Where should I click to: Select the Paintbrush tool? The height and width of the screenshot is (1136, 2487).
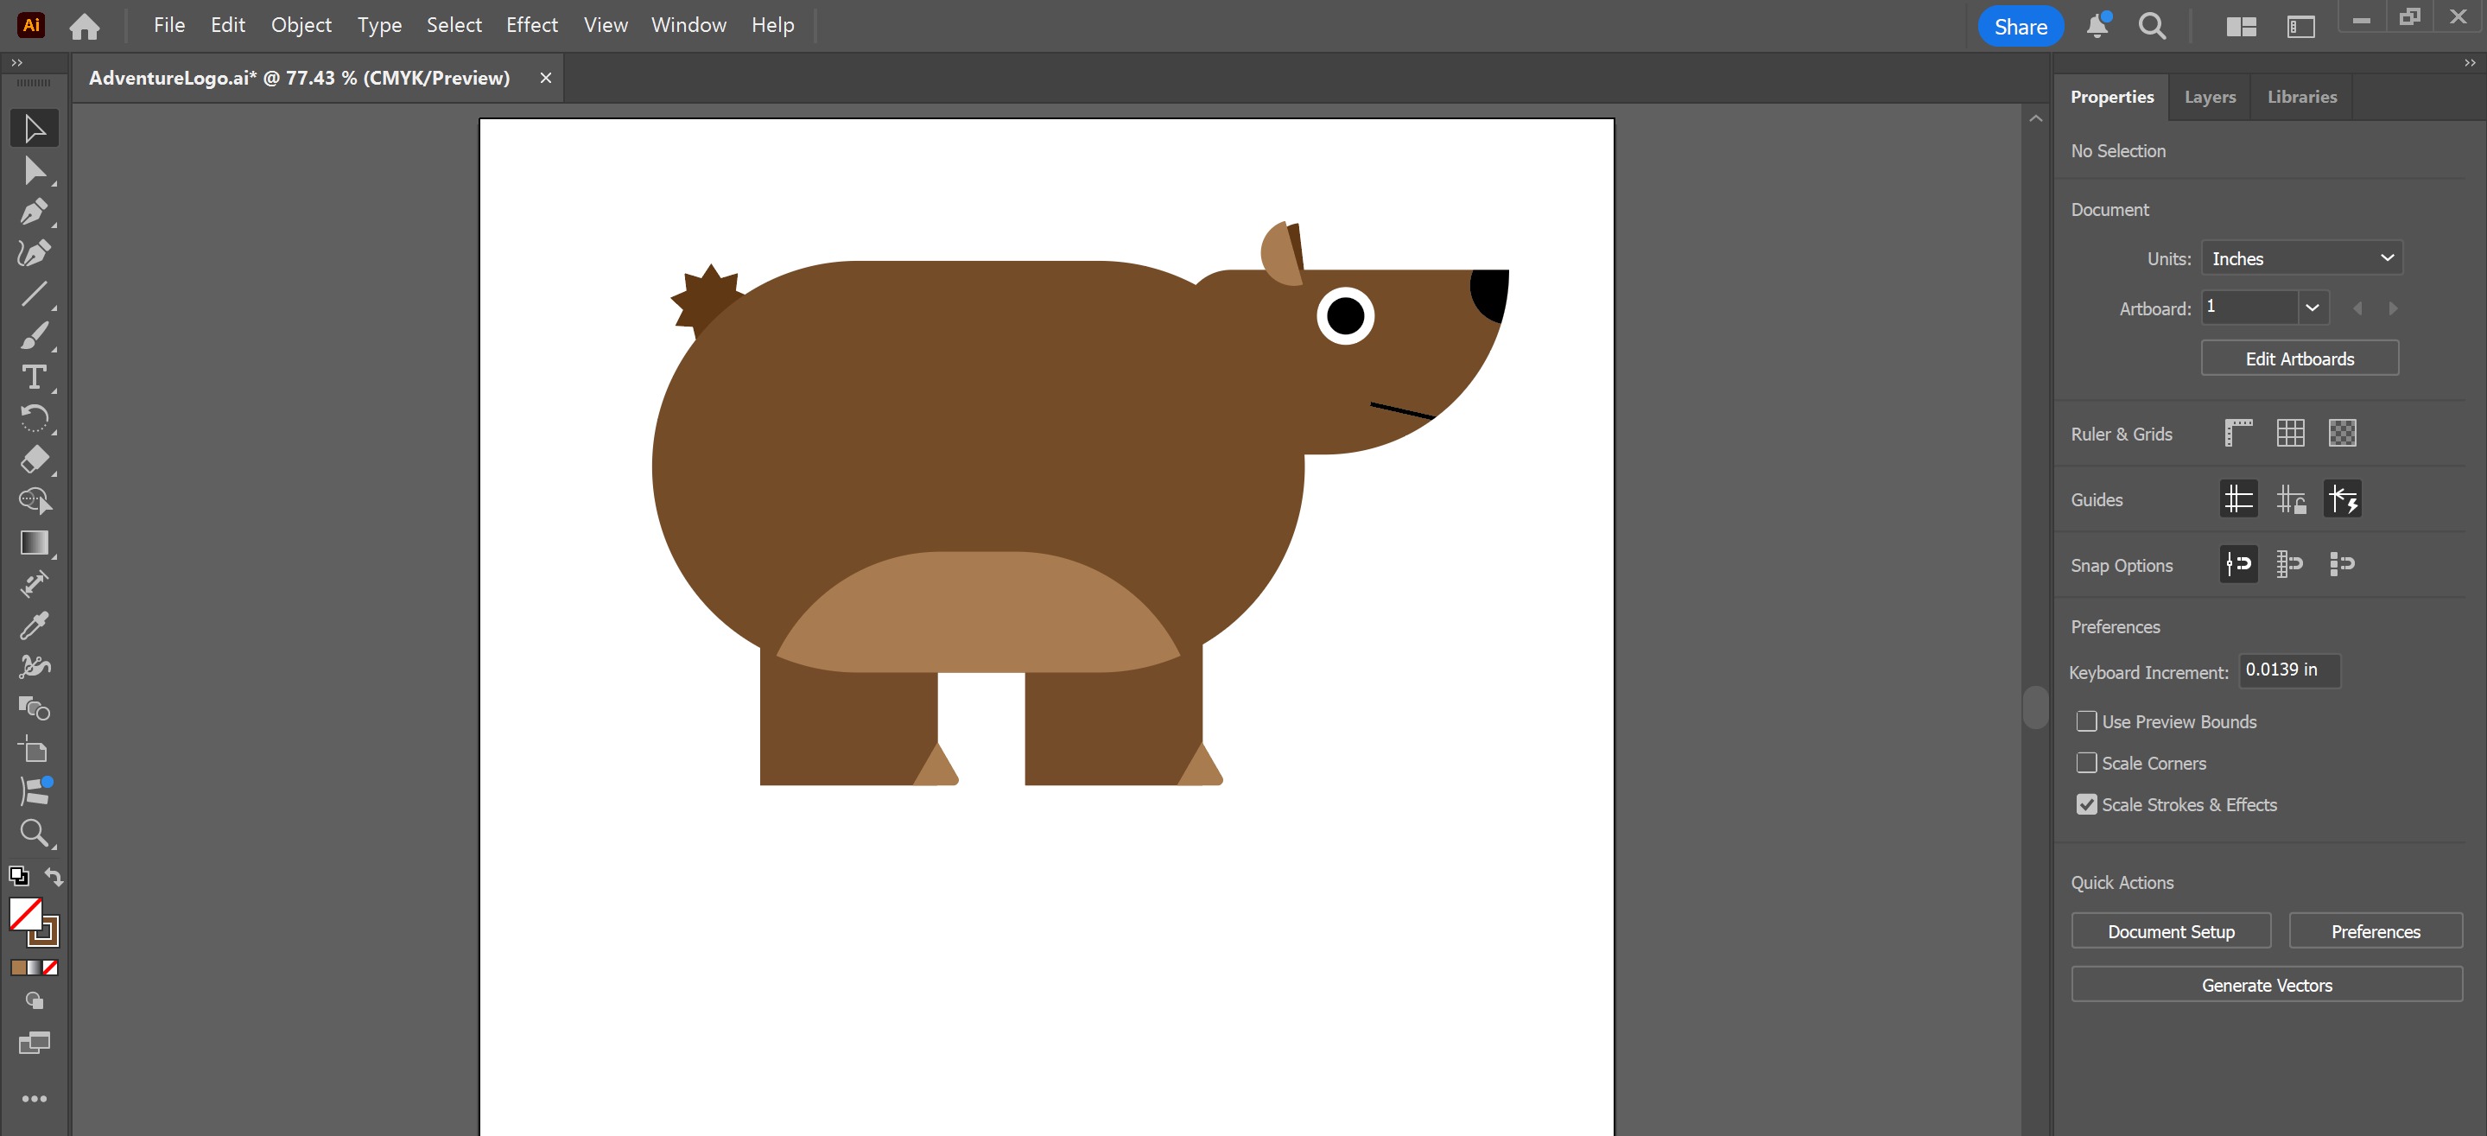(x=34, y=335)
